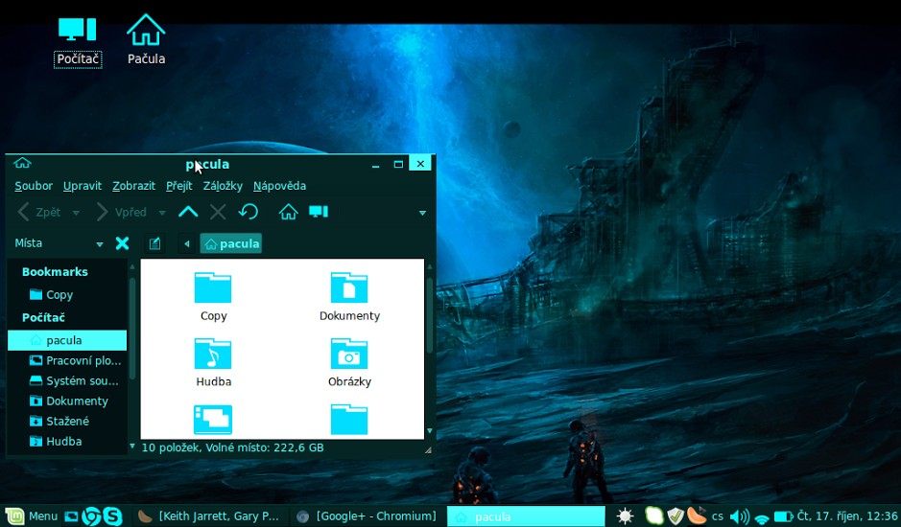901x527 pixels.
Task: Select the Dokumenty folder in file view
Action: click(349, 297)
